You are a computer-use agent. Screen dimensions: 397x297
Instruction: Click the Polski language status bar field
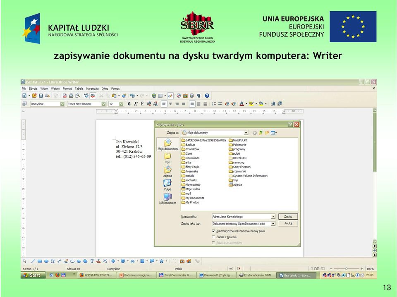[x=178, y=269]
